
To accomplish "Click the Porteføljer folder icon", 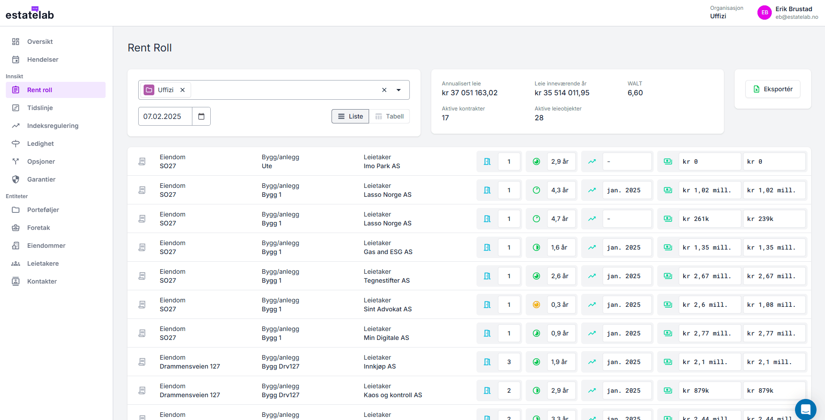I will click(16, 210).
